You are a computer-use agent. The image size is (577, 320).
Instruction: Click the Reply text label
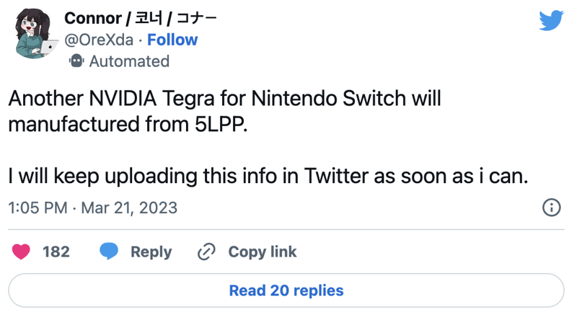[x=151, y=252]
